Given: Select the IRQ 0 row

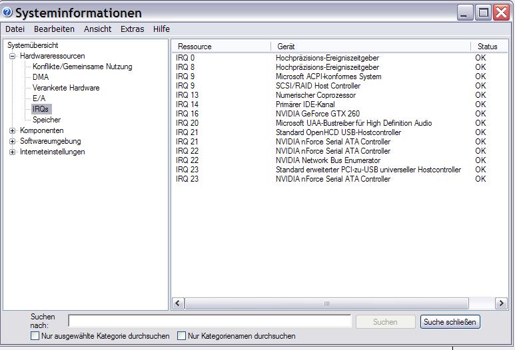Looking at the screenshot, I should click(x=338, y=58).
